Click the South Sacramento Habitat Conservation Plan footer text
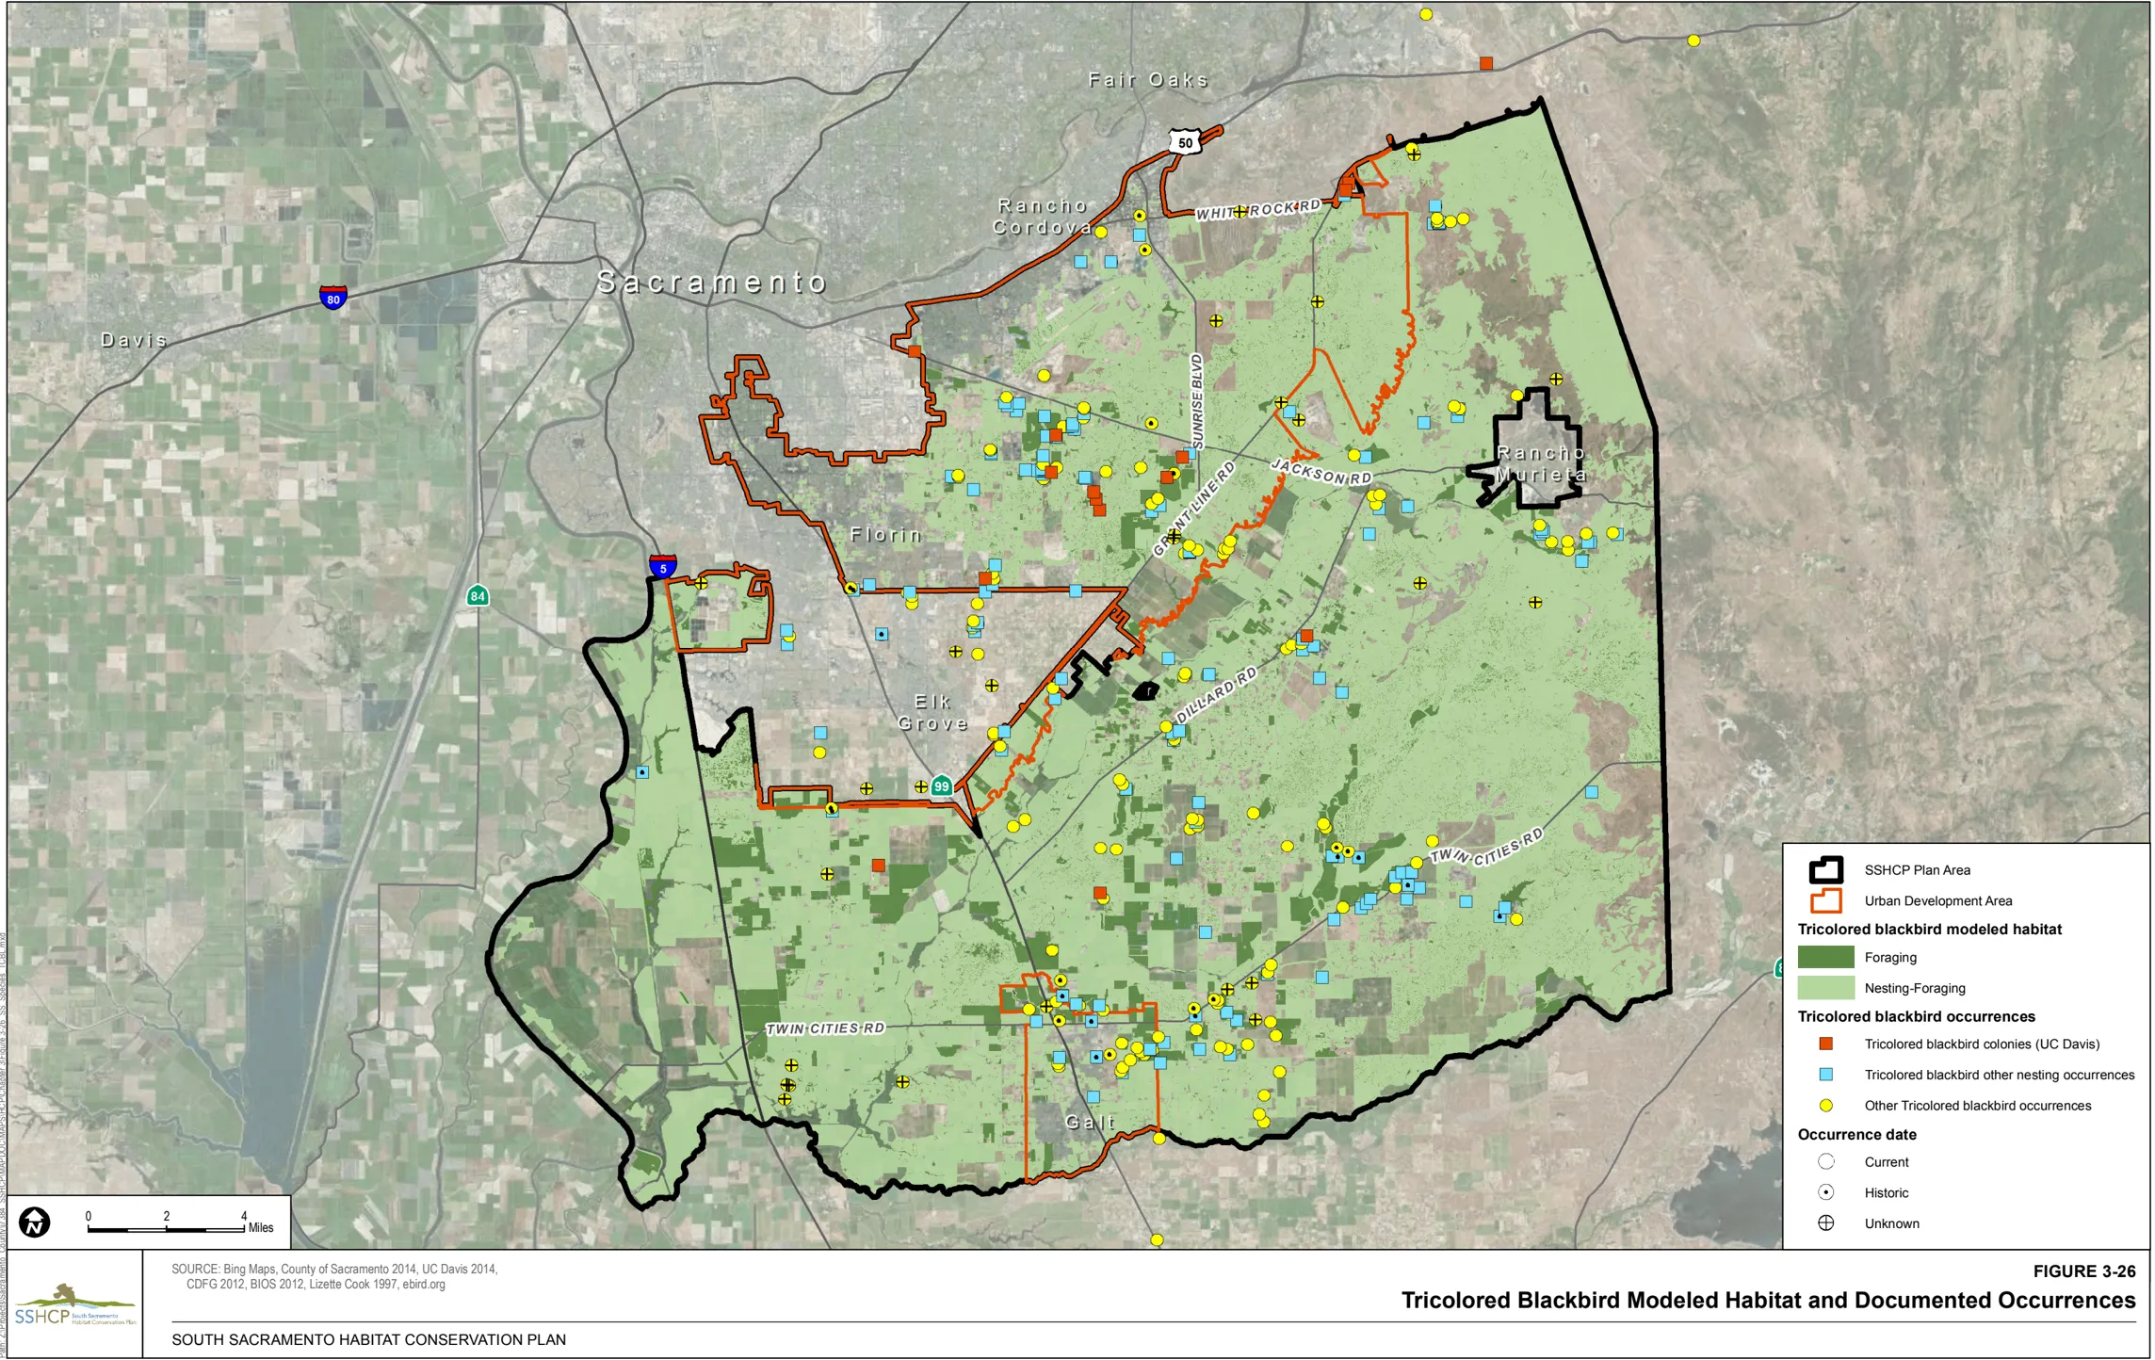 [x=368, y=1339]
